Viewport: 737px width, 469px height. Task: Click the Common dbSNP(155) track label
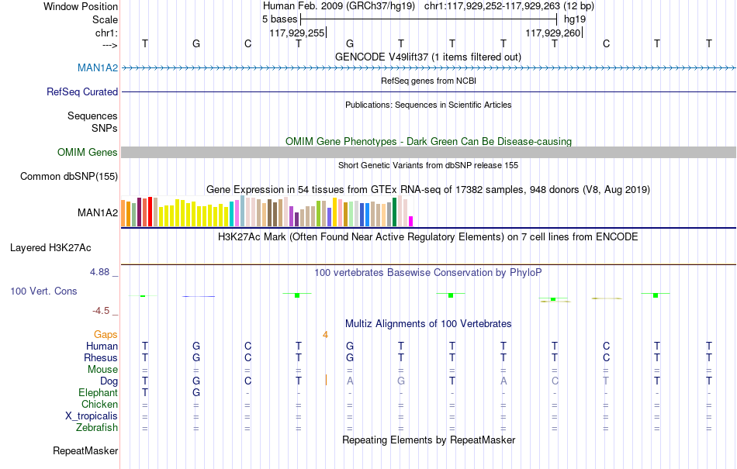coord(68,176)
